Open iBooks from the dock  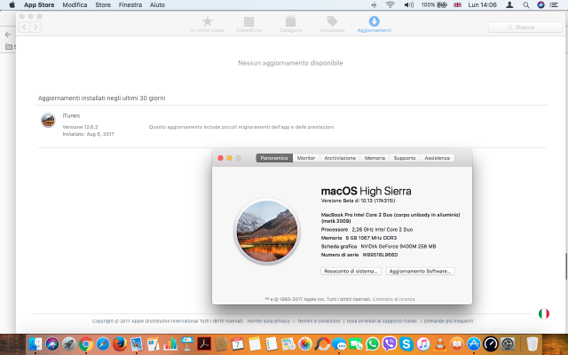pyautogui.click(x=457, y=343)
